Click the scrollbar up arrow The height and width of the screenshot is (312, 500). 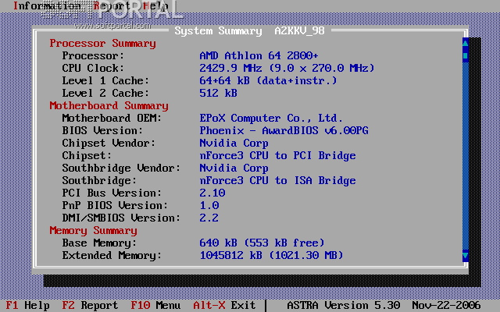click(466, 43)
